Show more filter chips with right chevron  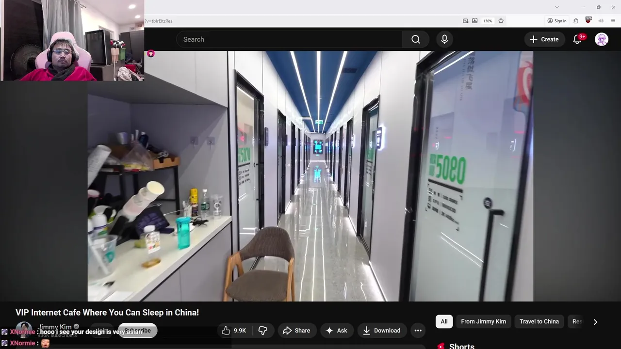pyautogui.click(x=595, y=321)
